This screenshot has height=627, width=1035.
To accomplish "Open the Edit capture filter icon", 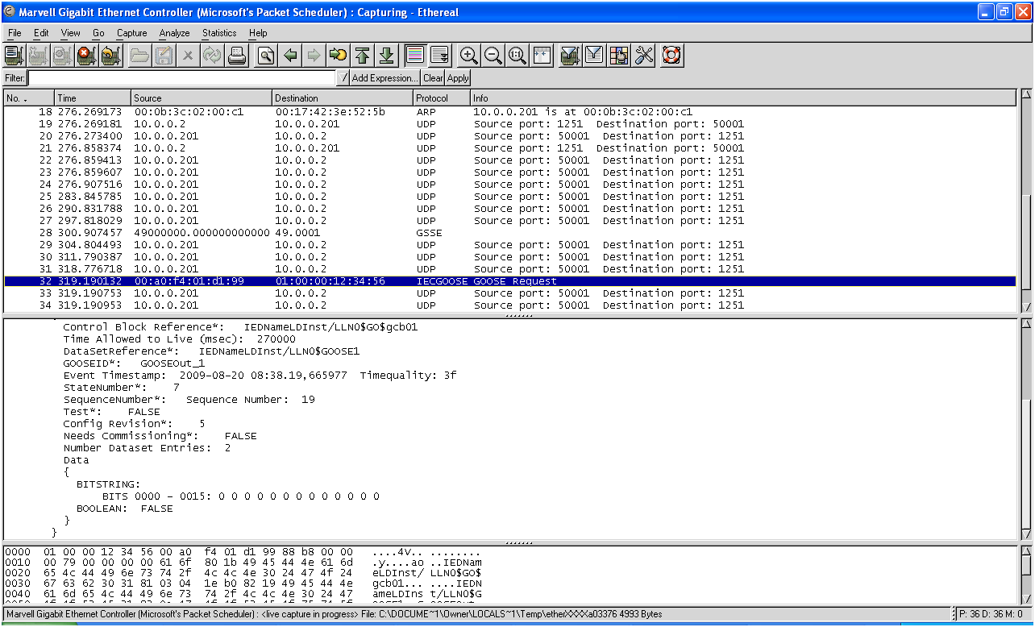I will click(x=570, y=56).
